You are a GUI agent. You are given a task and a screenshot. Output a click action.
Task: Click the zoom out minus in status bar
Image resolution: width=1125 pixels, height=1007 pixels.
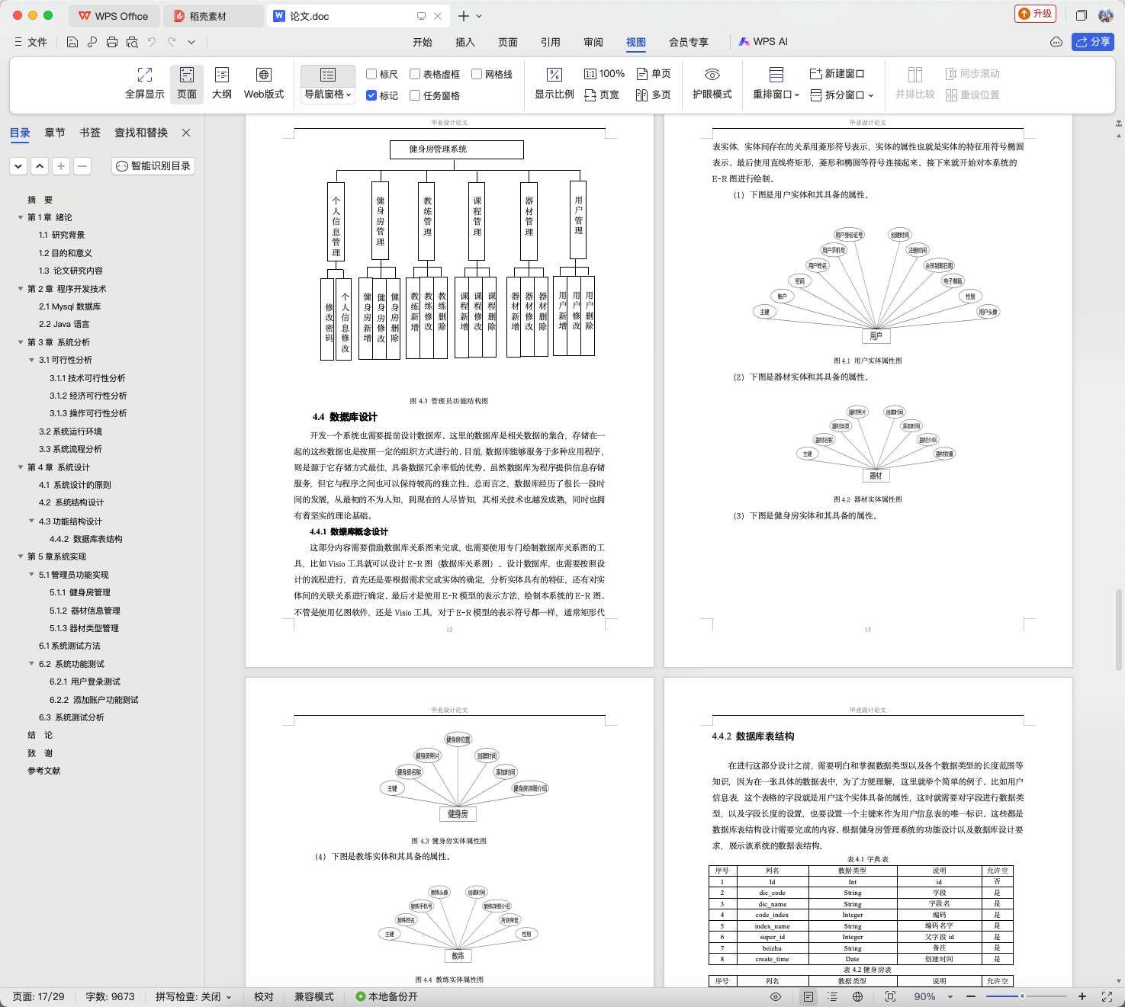971,996
